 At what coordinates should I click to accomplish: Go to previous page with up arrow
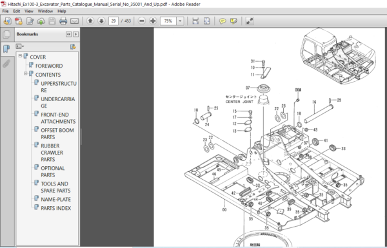point(90,21)
